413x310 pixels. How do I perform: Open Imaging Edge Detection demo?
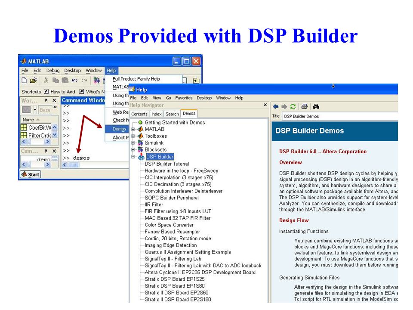click(x=171, y=245)
